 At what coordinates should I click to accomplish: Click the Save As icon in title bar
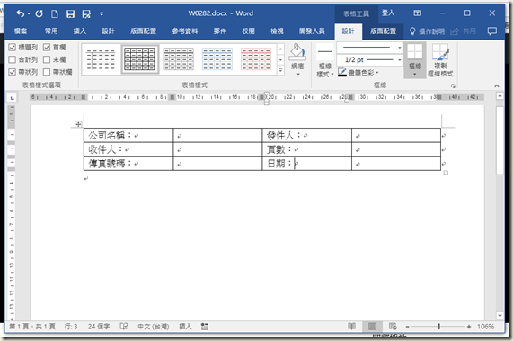86,13
